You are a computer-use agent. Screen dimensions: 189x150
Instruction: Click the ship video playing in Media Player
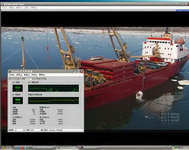(95, 78)
